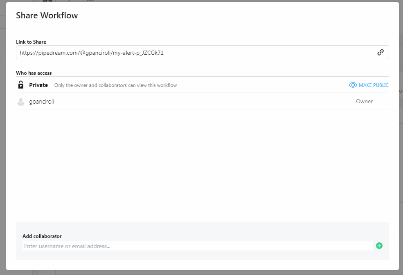The image size is (403, 275).
Task: Click the Owner role label
Action: click(364, 102)
